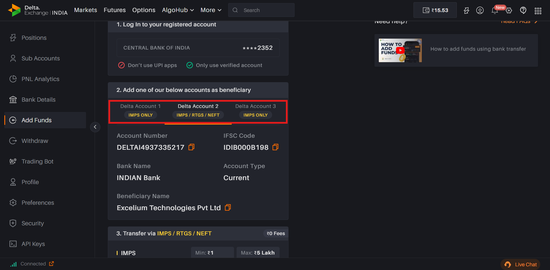Click inside the Search field

[261, 10]
